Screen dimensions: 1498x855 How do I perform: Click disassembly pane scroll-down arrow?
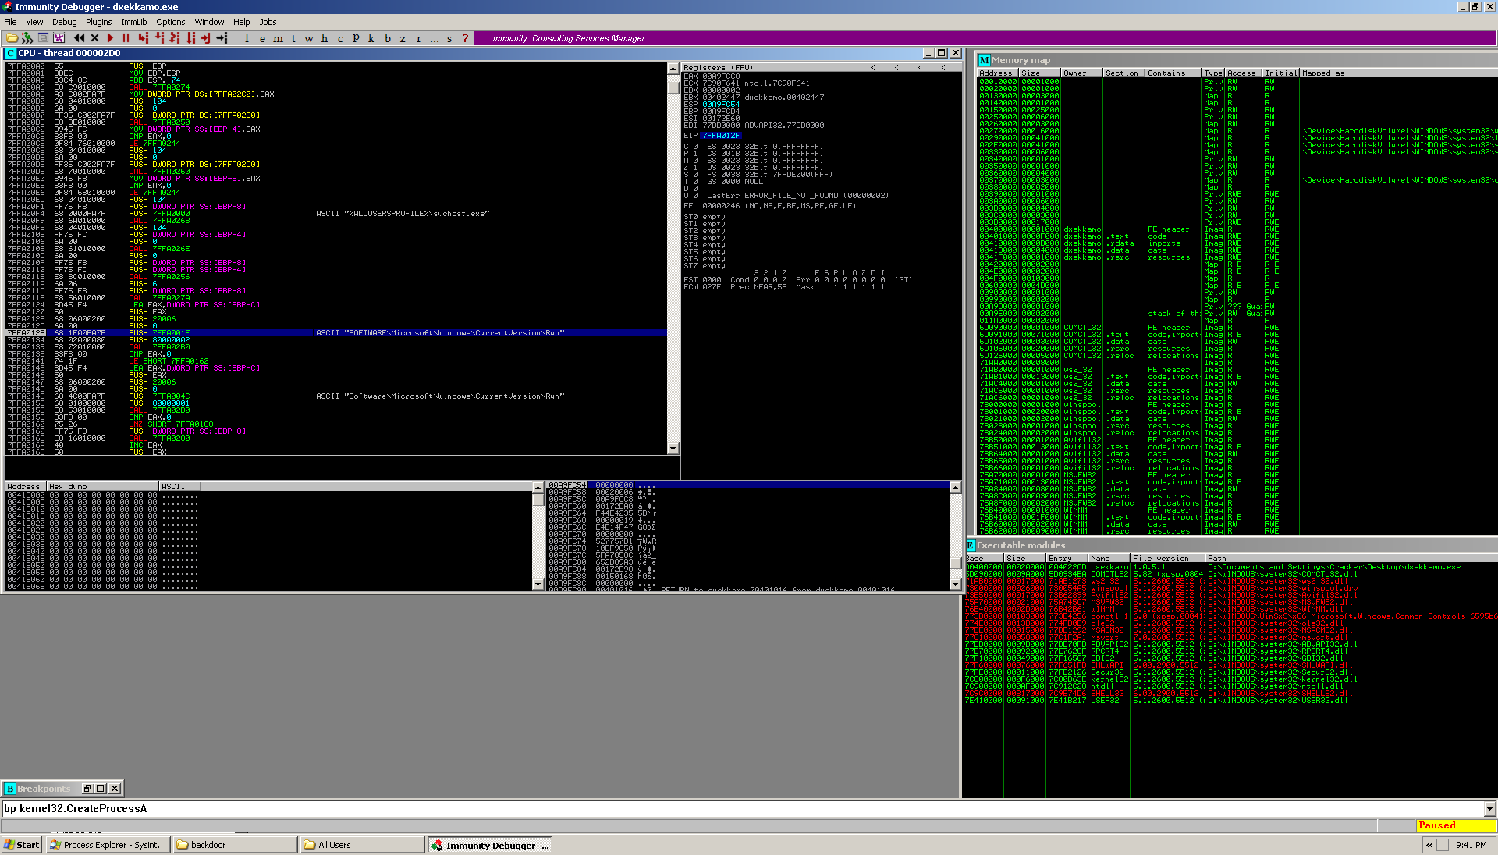(x=673, y=449)
